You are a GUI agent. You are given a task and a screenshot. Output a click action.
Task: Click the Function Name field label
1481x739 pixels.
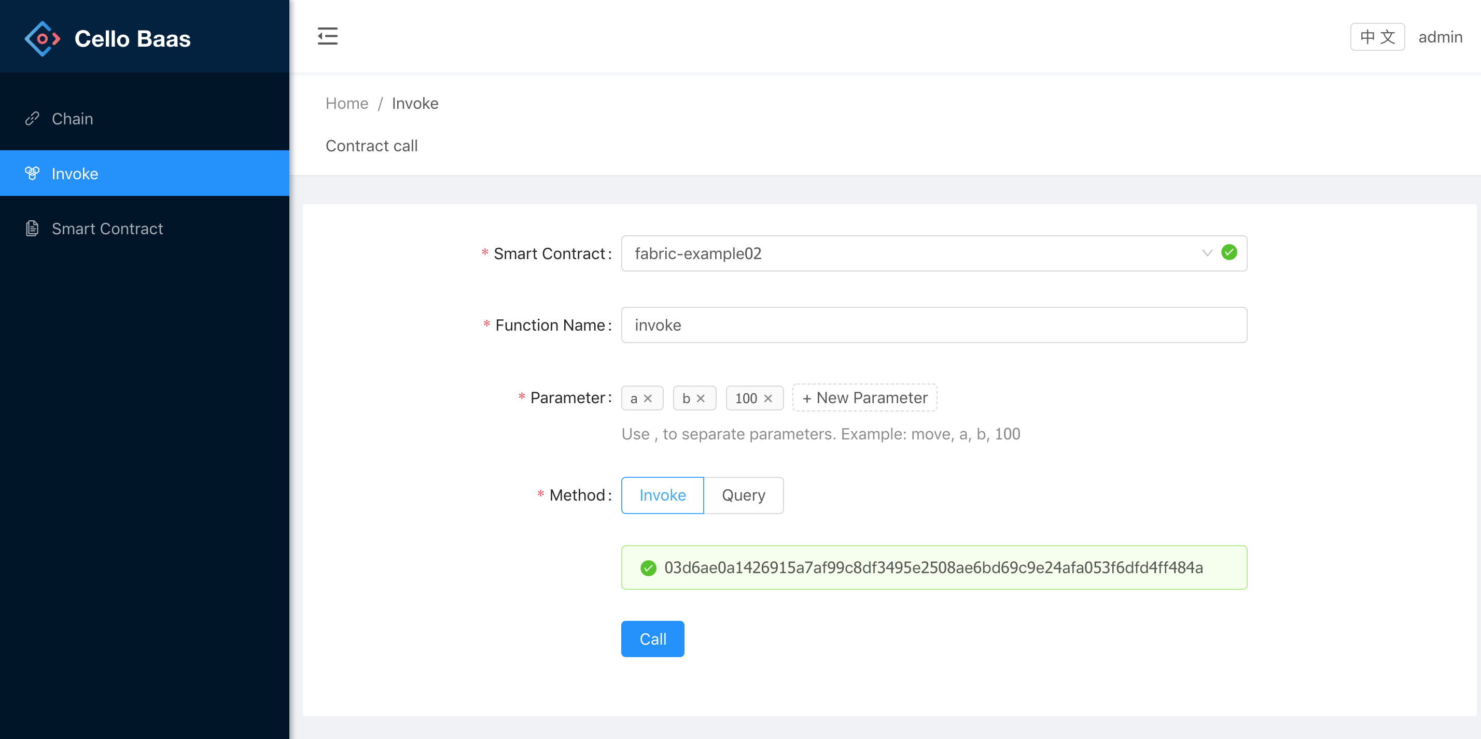tap(550, 325)
